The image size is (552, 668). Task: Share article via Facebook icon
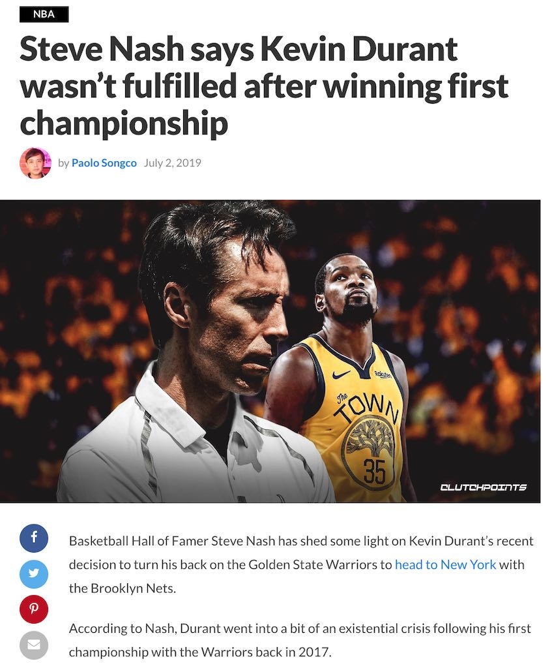click(x=34, y=538)
